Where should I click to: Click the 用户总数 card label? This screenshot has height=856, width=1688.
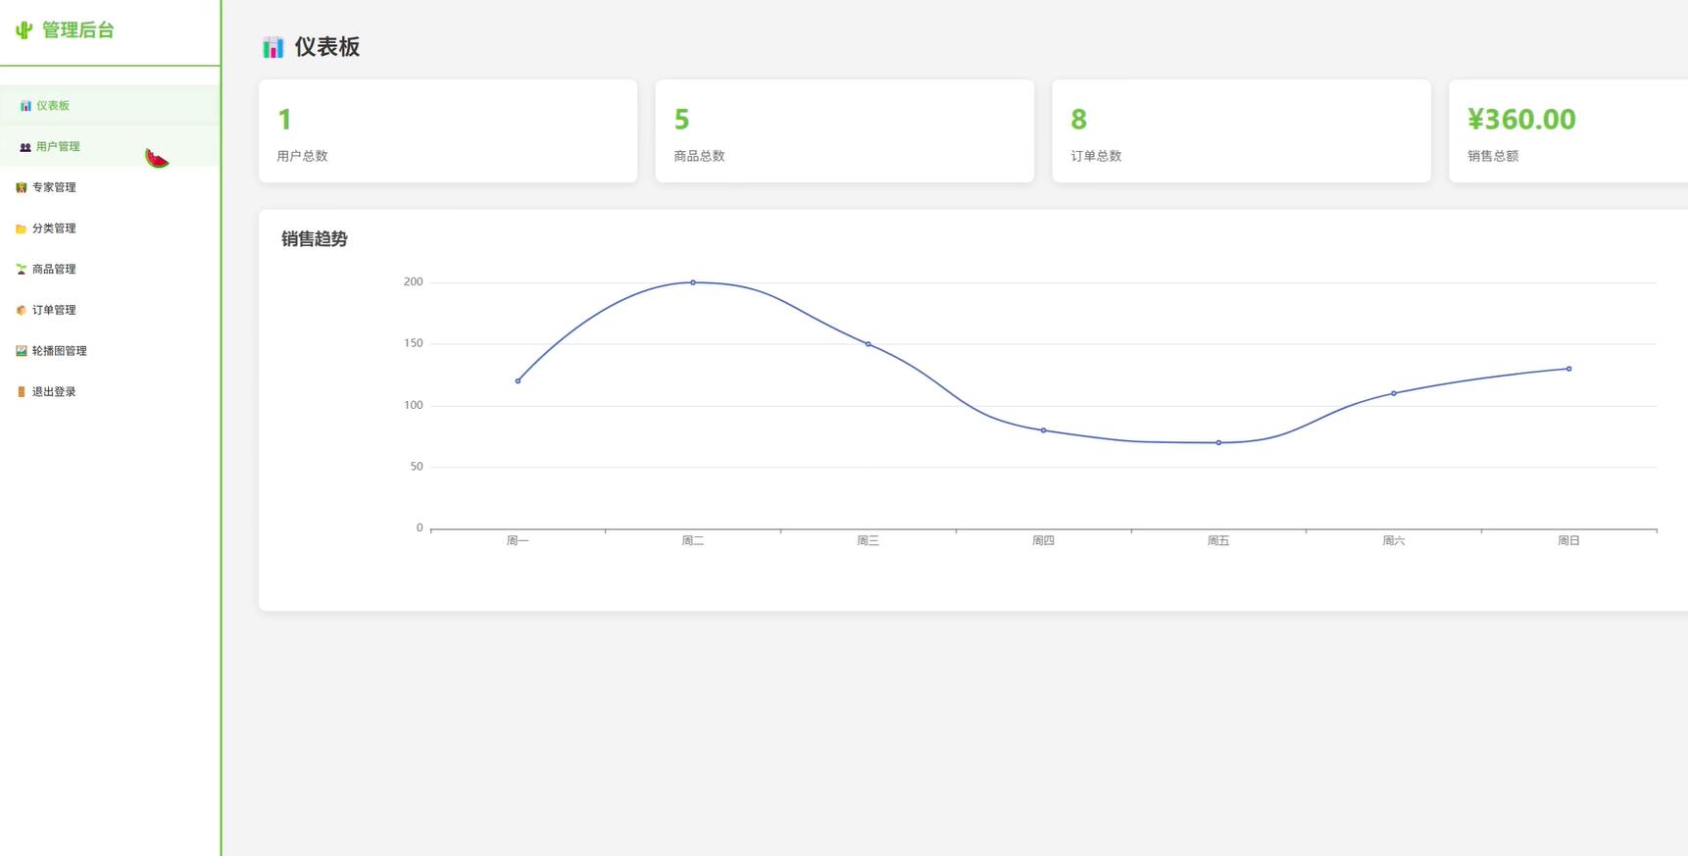pos(302,156)
